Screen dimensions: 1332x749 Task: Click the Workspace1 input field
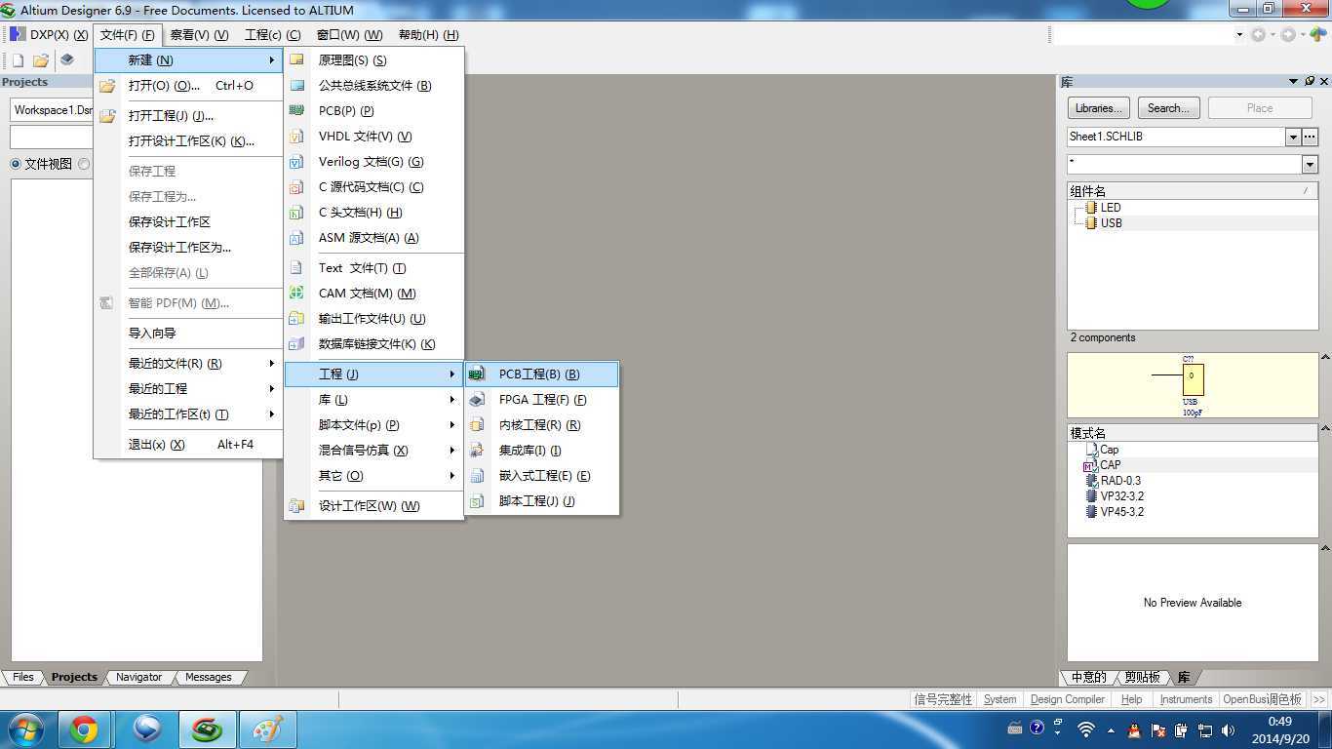click(x=52, y=110)
